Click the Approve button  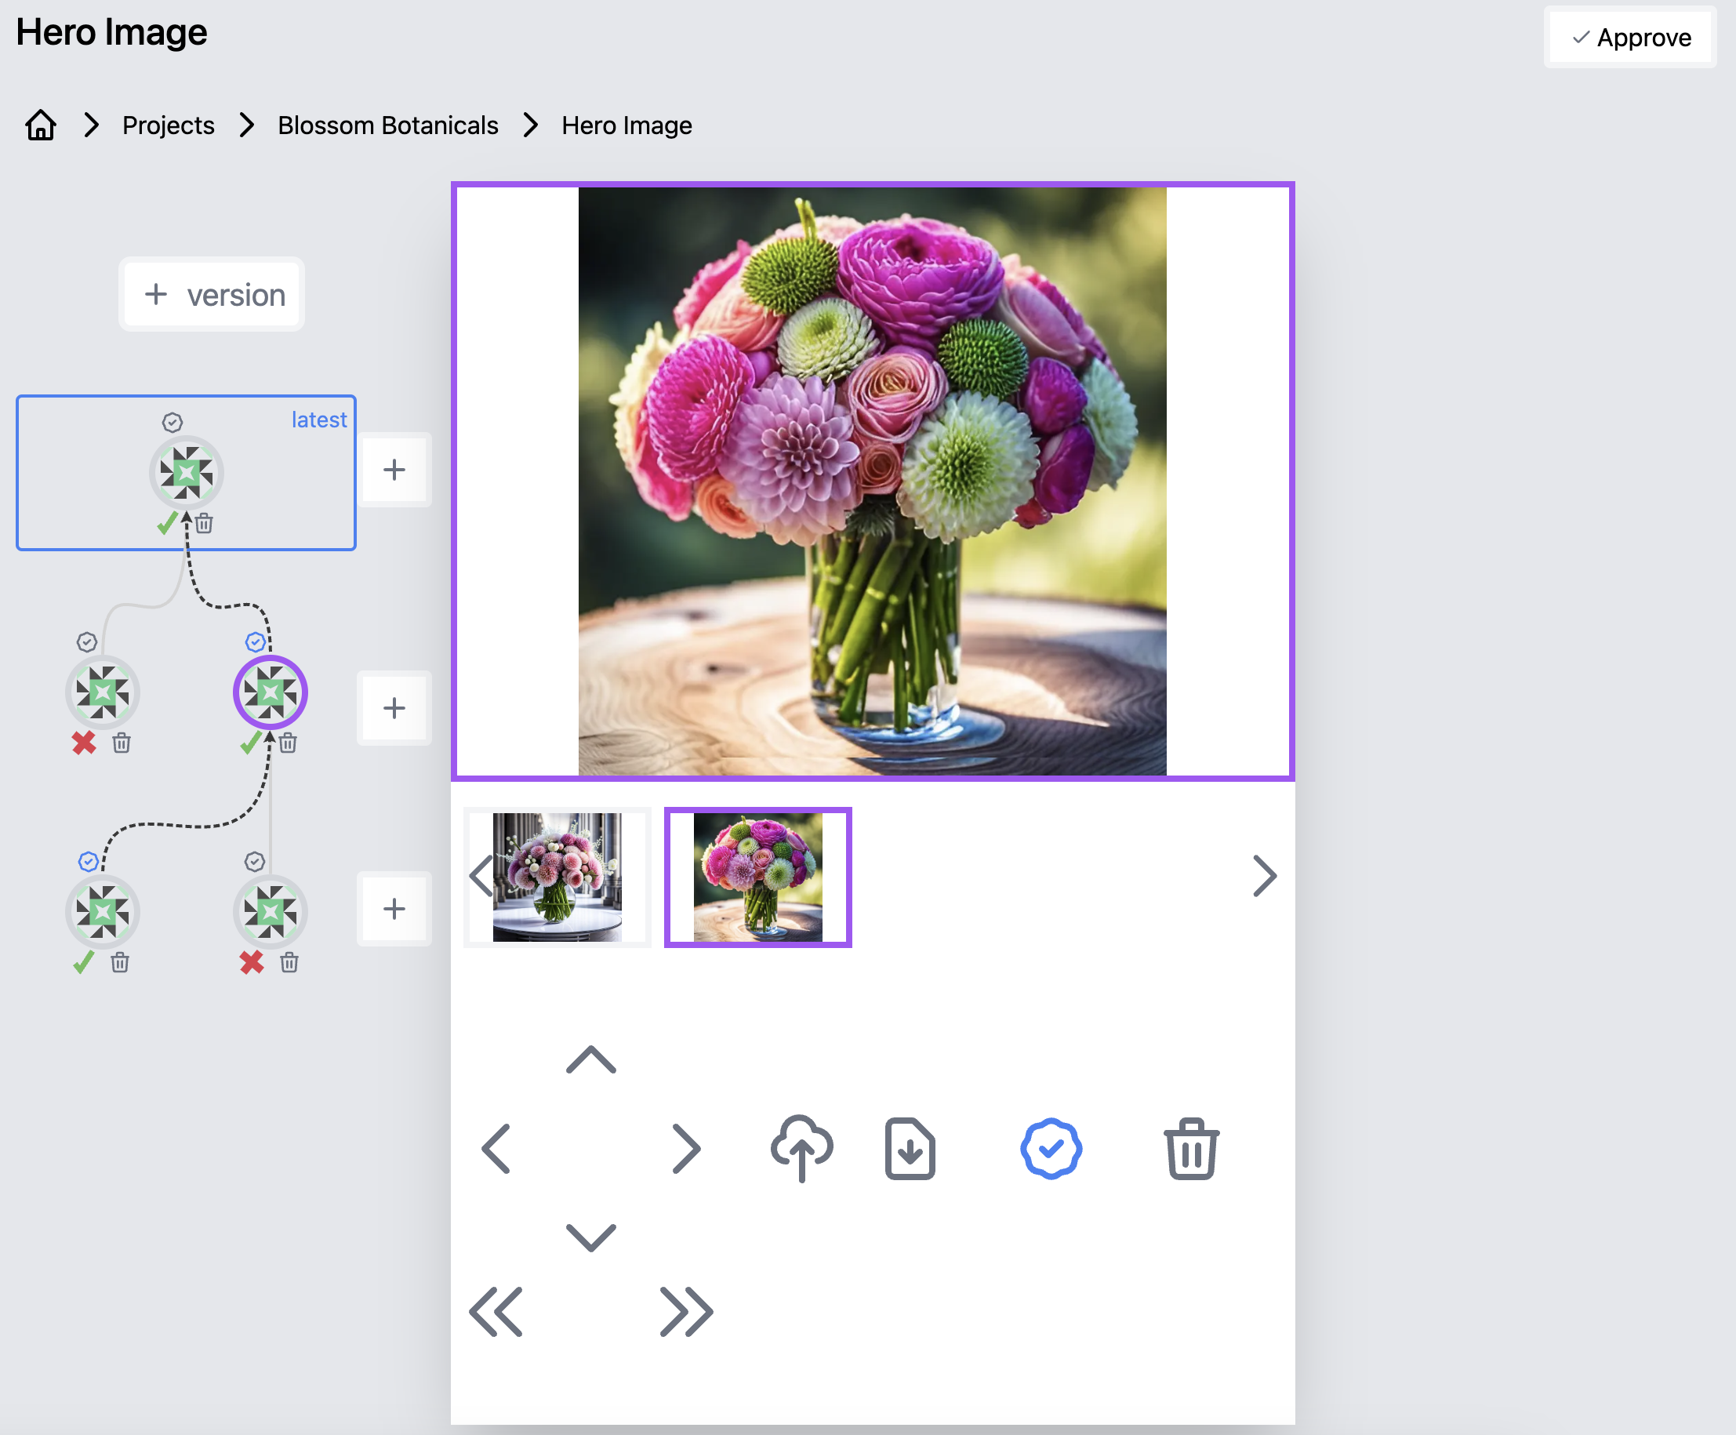tap(1629, 37)
